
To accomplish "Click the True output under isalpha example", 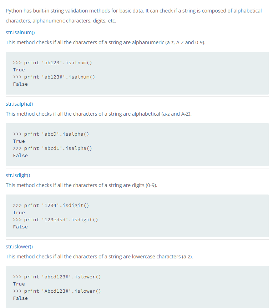I will pos(19,141).
